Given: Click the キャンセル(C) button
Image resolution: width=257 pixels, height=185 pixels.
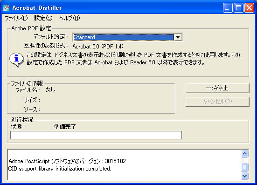Looking at the screenshot, I should [217, 102].
